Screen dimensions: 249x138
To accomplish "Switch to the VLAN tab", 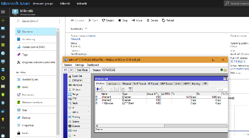I will coord(178,83).
